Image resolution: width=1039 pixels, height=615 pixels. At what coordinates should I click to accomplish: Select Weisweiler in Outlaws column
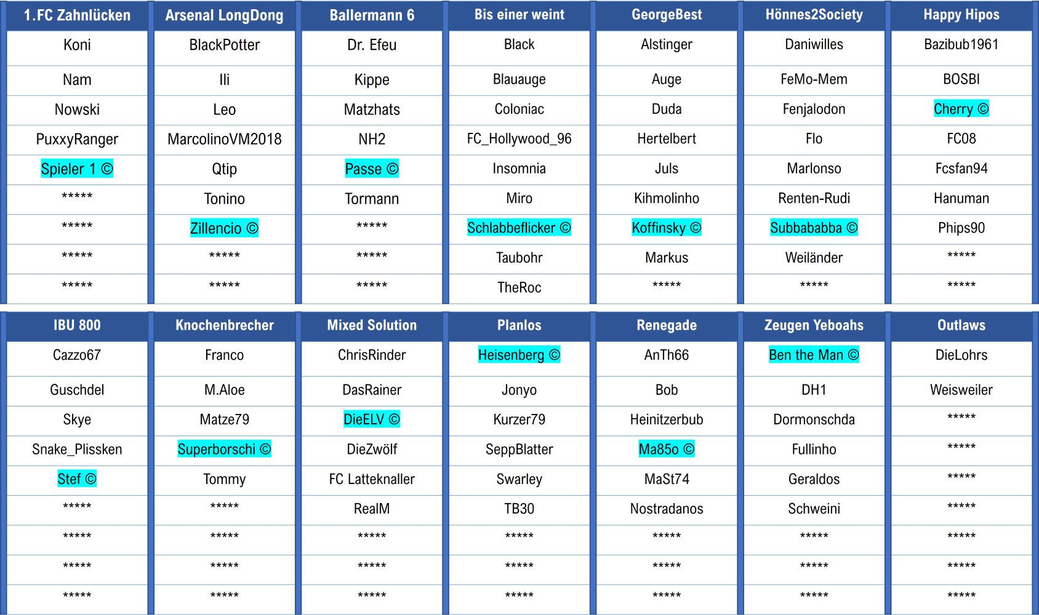click(x=961, y=390)
